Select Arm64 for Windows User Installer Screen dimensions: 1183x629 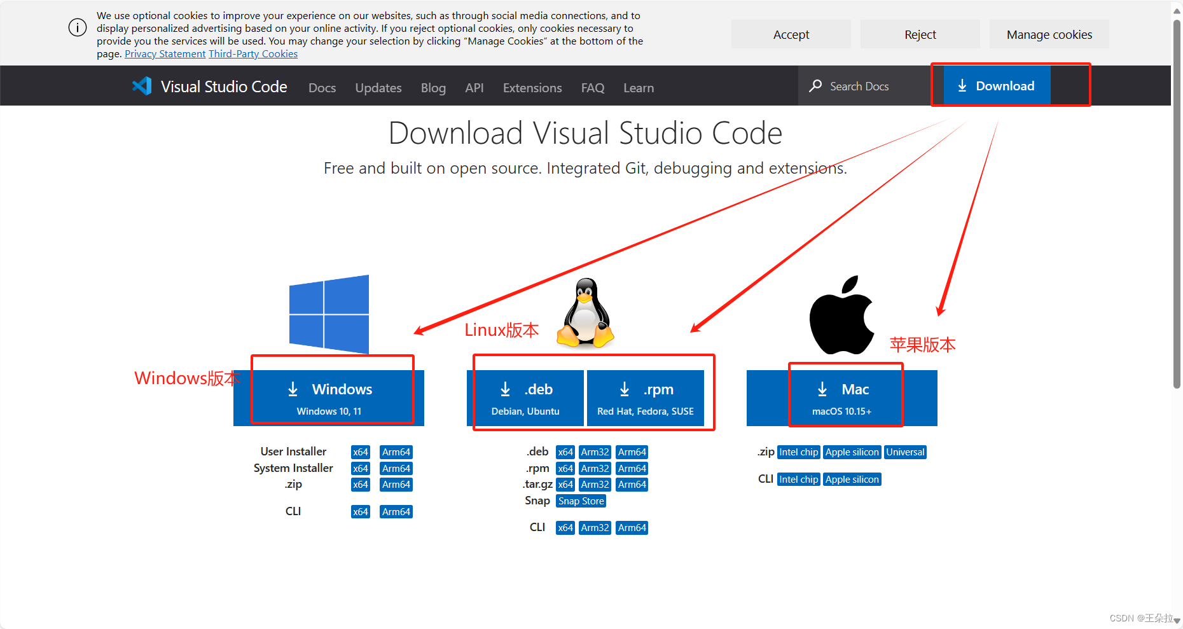[x=396, y=452]
